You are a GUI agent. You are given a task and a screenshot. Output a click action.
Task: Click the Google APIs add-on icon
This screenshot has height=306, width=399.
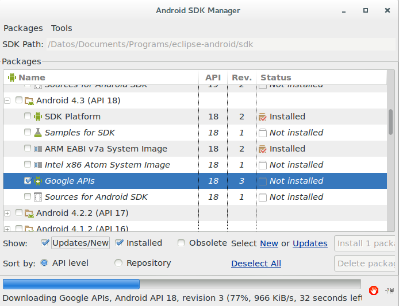[39, 181]
